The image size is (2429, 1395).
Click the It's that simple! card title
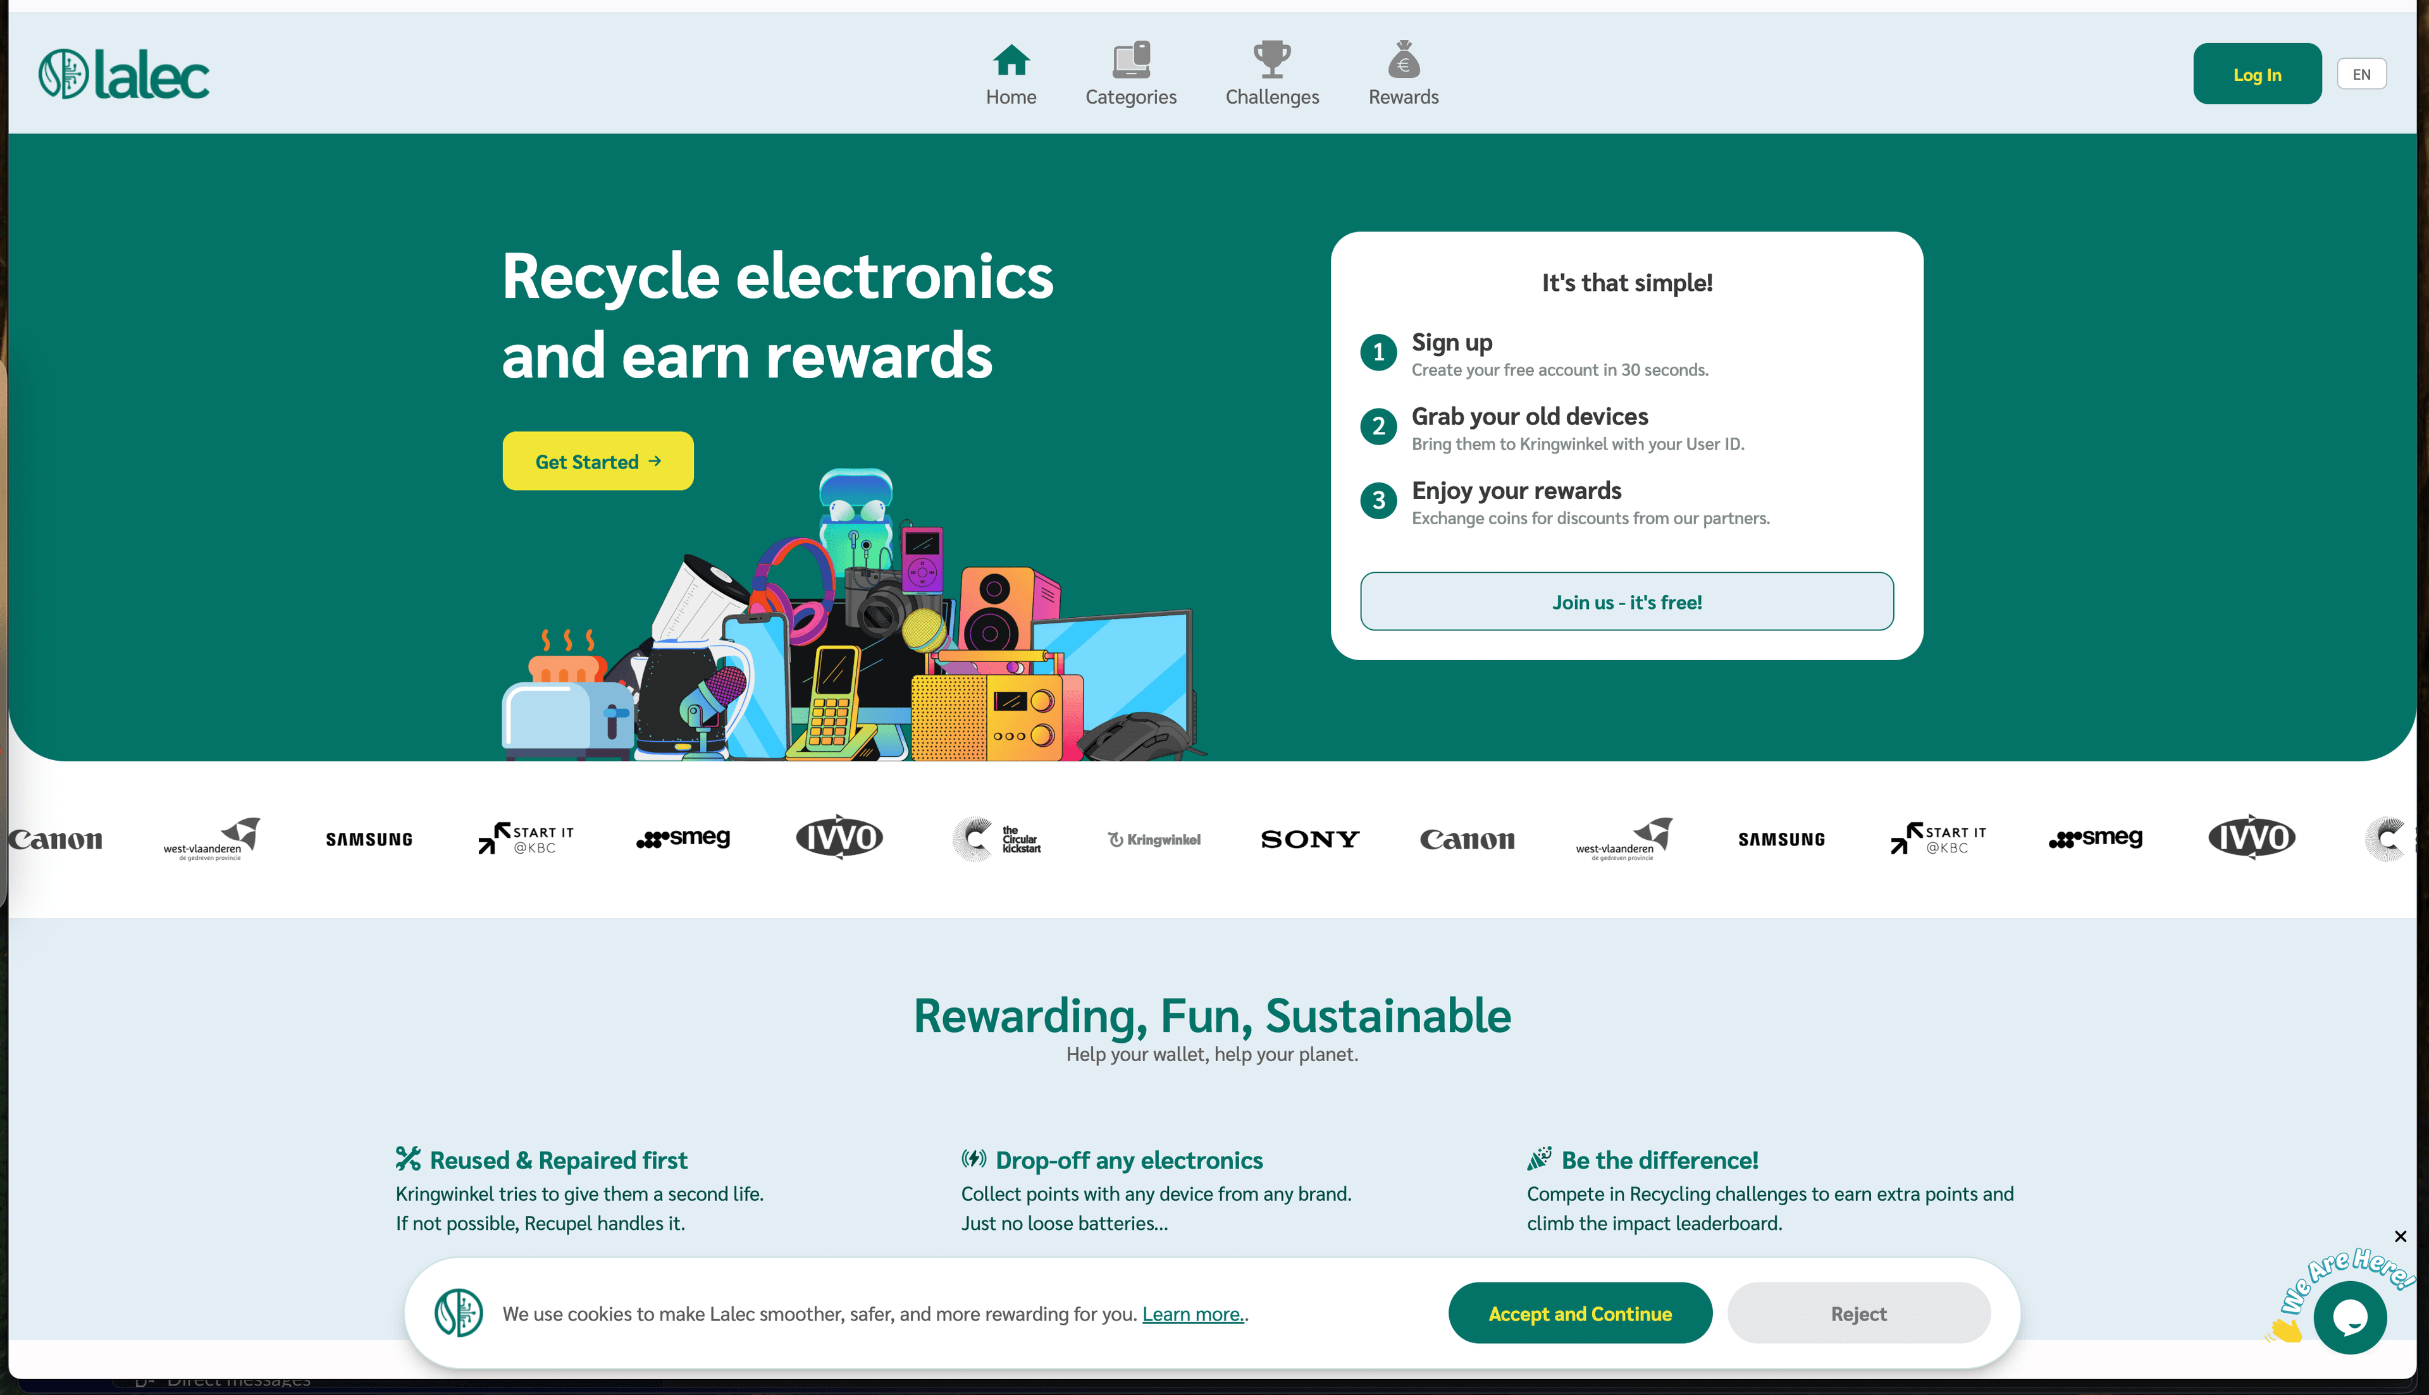1627,283
